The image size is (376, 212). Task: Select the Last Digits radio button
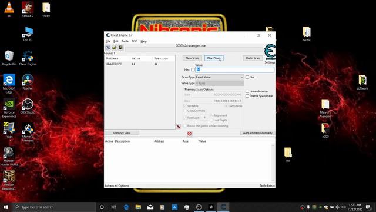[x=211, y=120]
